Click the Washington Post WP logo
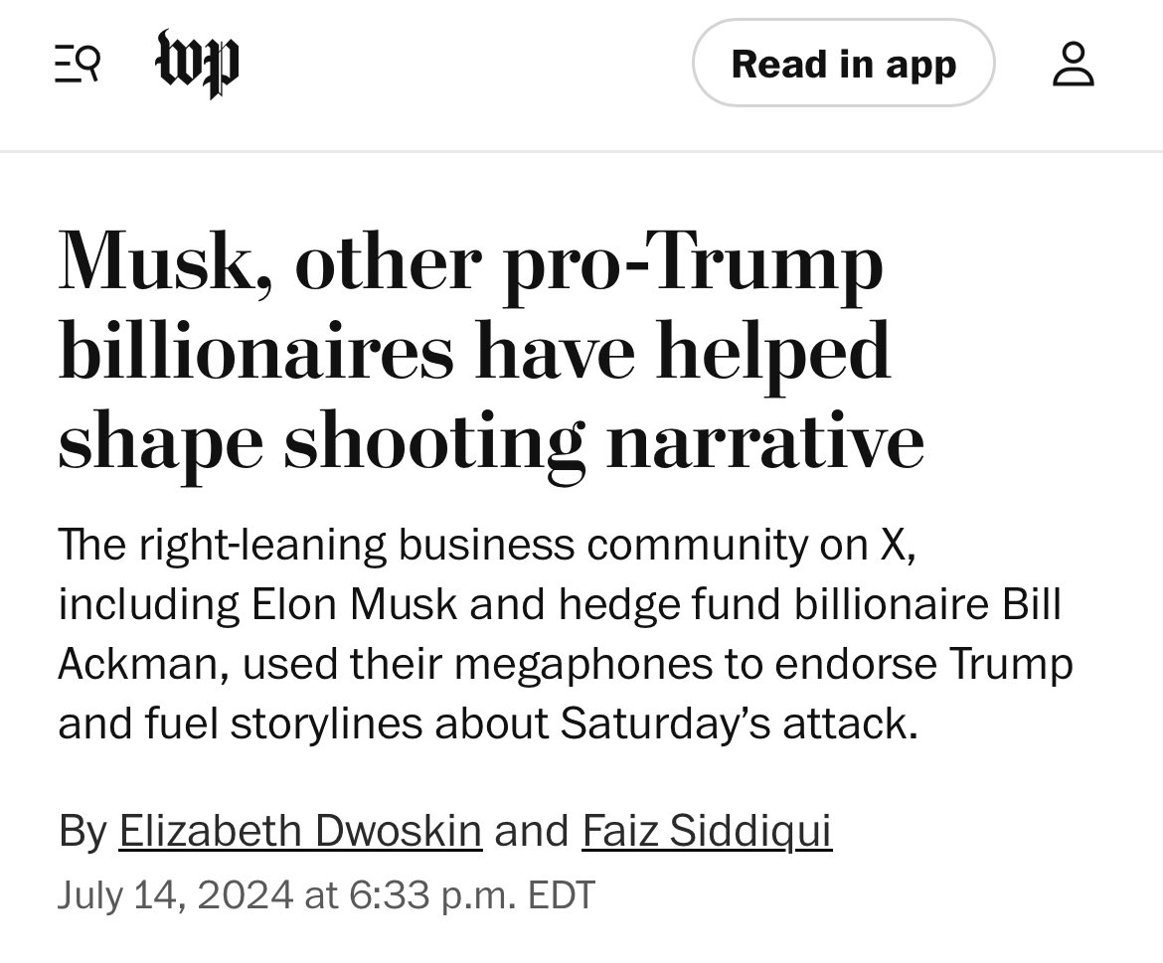Image resolution: width=1163 pixels, height=963 pixels. point(198,65)
